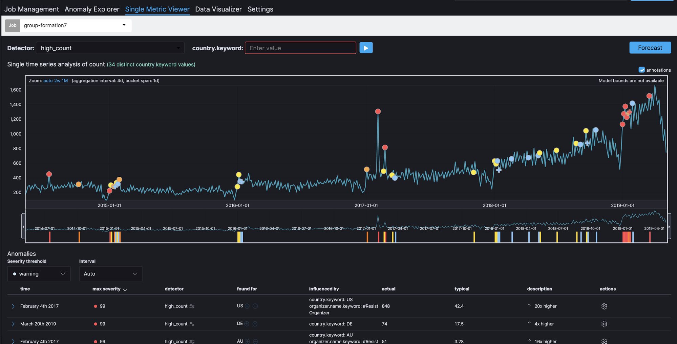Click inside the country.keyword Enter value field
This screenshot has width=677, height=344.
300,48
